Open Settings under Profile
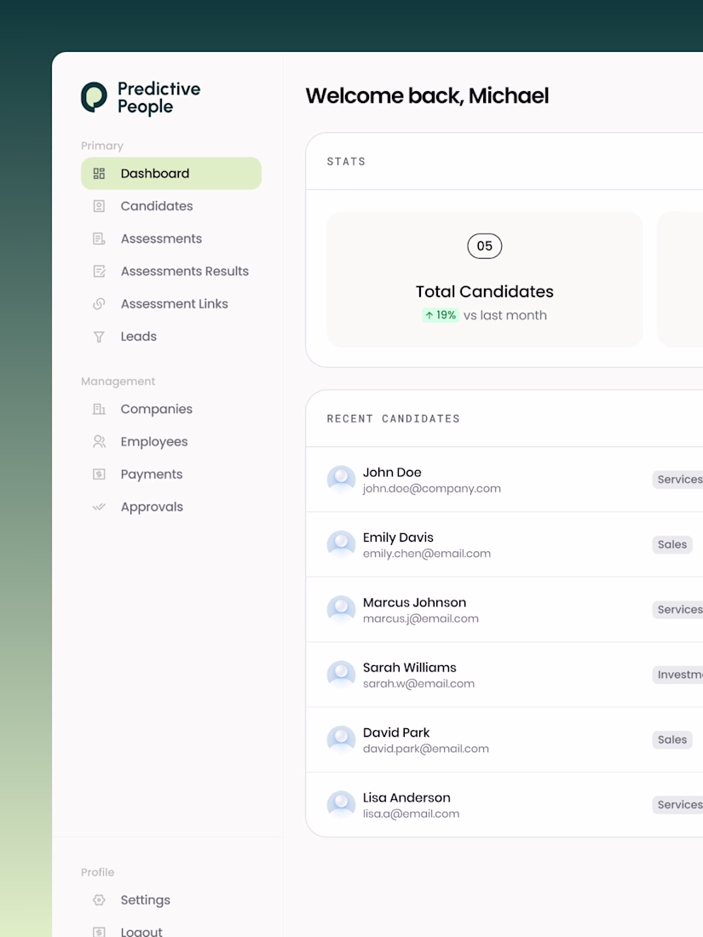The image size is (703, 937). pyautogui.click(x=171, y=900)
